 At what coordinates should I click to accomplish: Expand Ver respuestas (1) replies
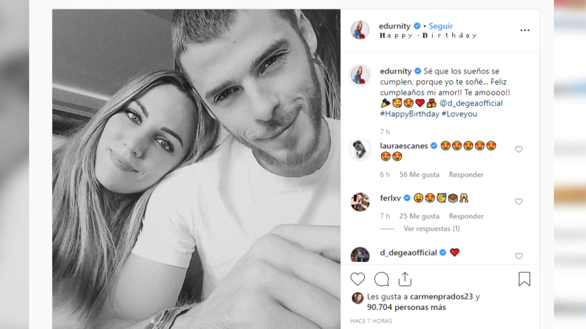[432, 229]
